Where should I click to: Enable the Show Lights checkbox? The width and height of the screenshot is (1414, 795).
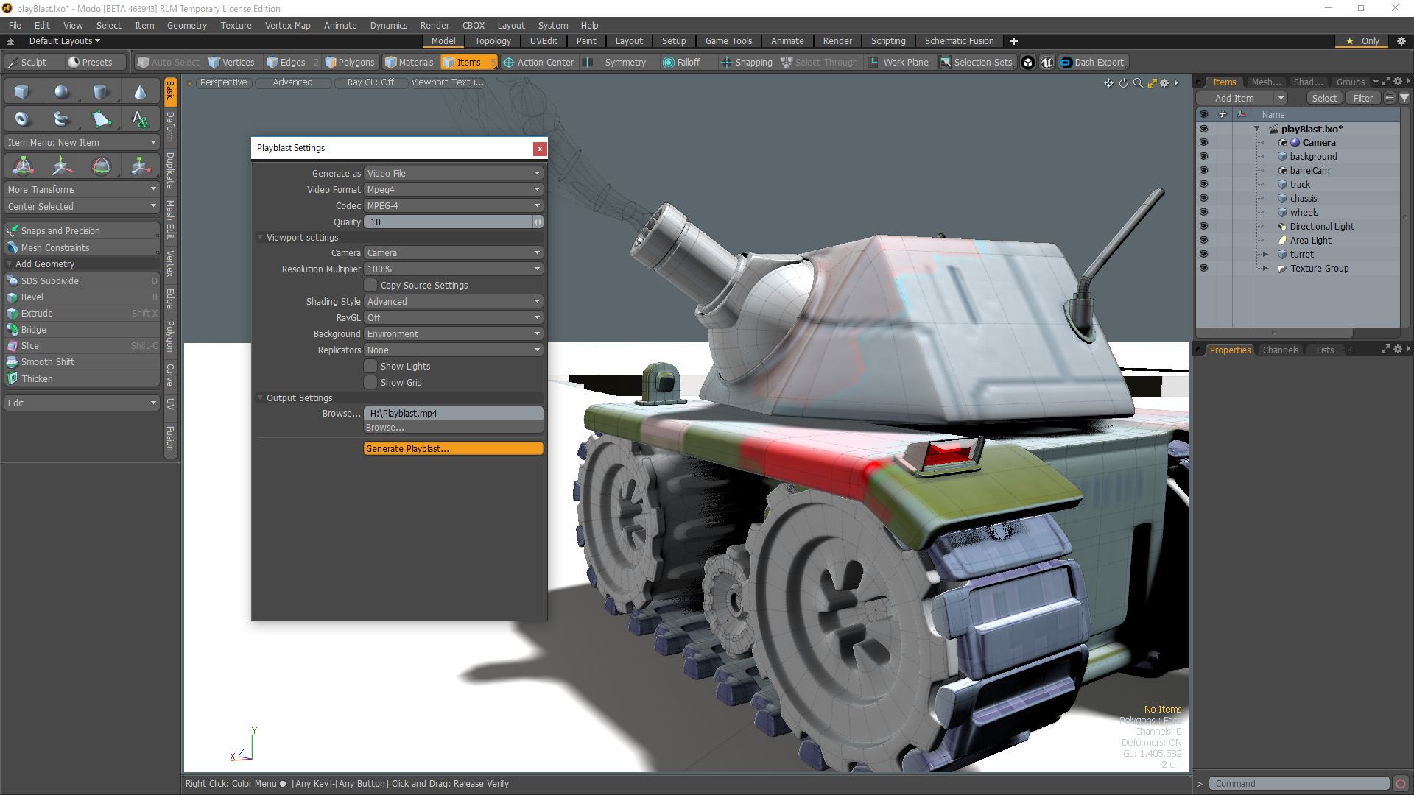371,367
